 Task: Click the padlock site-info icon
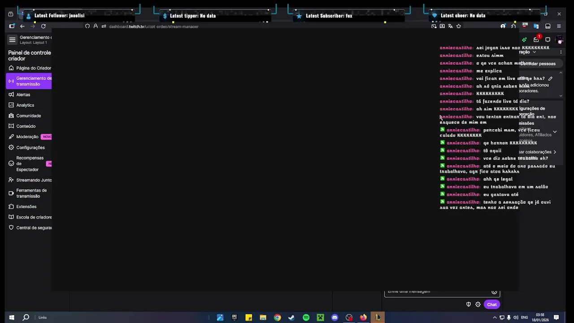[x=96, y=26]
